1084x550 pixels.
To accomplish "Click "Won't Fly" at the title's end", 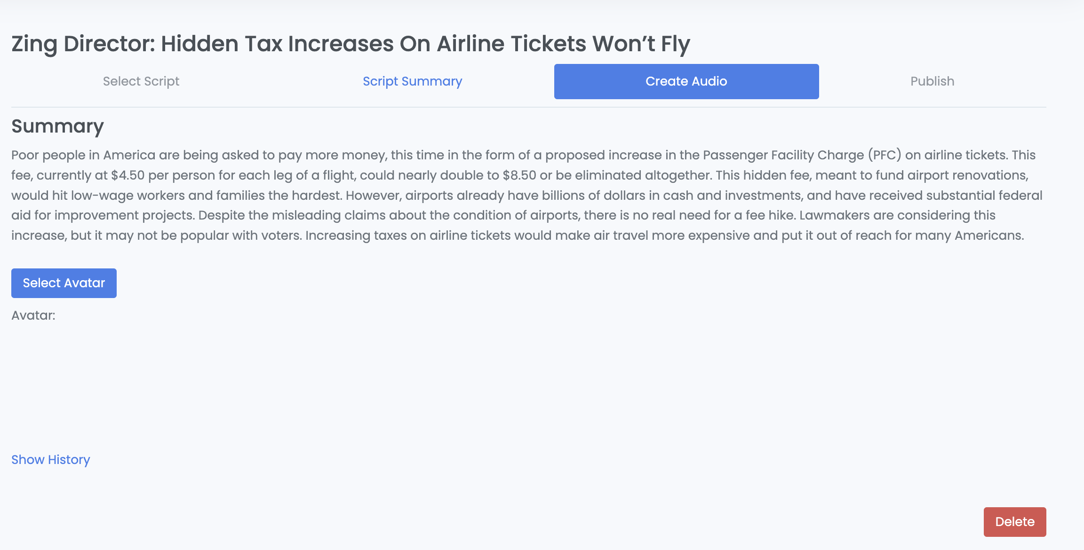I will pos(641,44).
